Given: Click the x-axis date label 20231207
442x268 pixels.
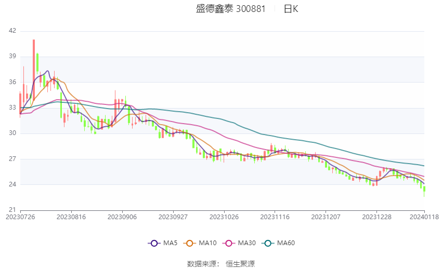Looking at the screenshot, I should [326, 217].
